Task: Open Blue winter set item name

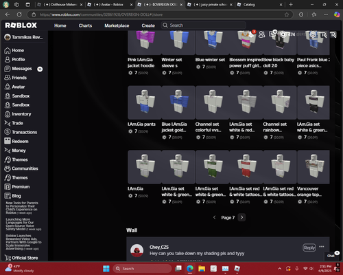Action: (x=210, y=60)
